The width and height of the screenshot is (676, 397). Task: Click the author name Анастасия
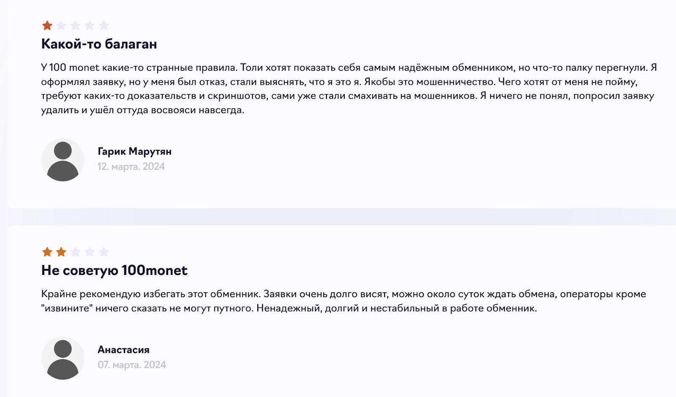coord(124,350)
